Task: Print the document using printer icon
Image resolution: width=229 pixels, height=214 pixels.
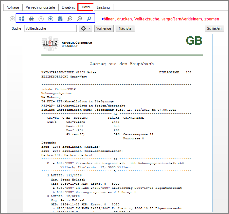Action: (32, 19)
